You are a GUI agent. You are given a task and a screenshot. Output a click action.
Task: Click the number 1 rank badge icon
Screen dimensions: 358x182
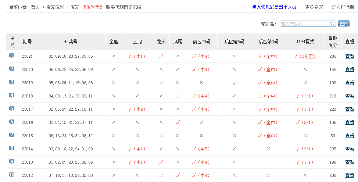point(12,56)
